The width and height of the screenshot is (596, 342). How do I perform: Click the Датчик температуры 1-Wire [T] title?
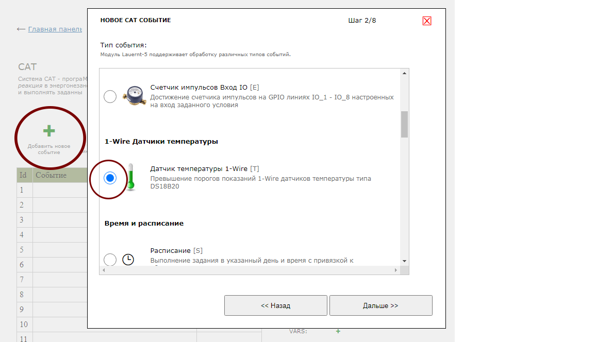205,168
